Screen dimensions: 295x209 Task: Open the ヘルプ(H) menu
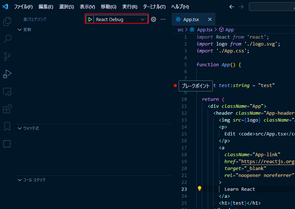[180, 7]
